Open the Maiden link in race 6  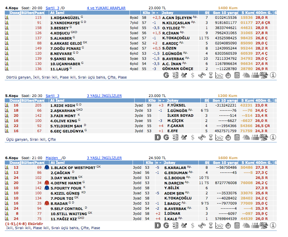click(52, 158)
